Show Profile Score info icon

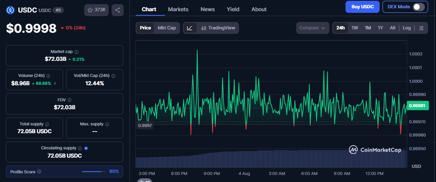click(39, 172)
